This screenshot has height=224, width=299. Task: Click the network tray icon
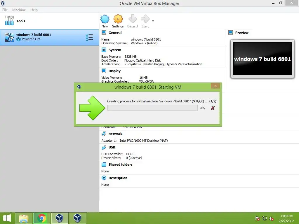[x=265, y=218]
